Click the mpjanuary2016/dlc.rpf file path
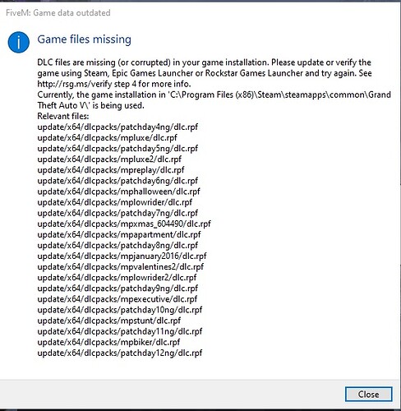 (122, 256)
